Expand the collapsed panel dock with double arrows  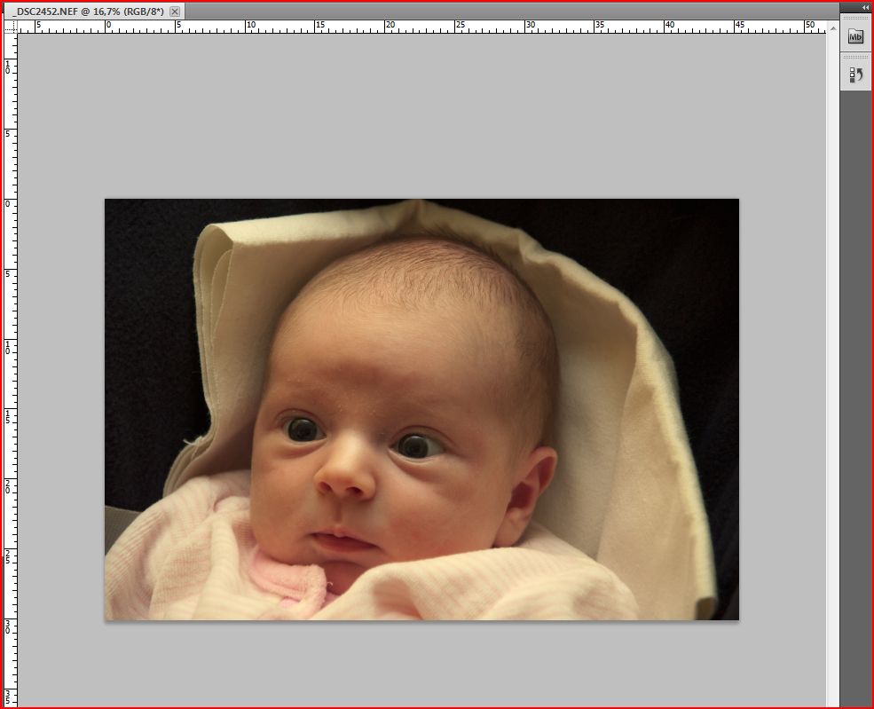(x=864, y=7)
